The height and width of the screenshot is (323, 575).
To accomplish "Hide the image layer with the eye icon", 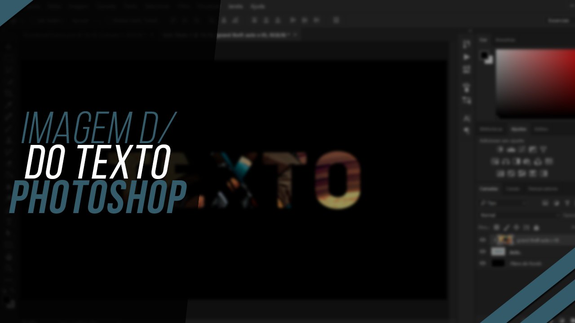I will 483,240.
